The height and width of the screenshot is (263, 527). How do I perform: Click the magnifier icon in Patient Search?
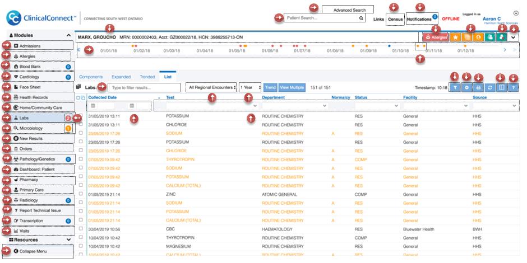[361, 18]
